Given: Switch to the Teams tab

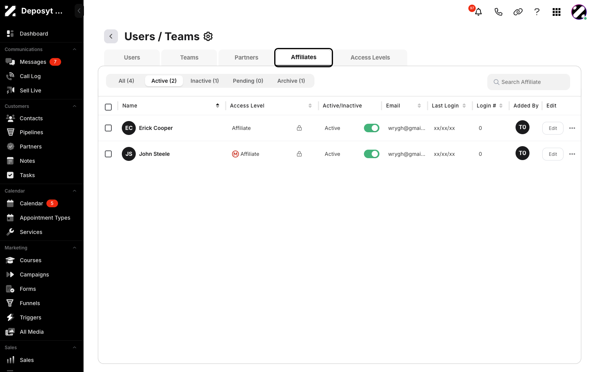Looking at the screenshot, I should pyautogui.click(x=189, y=58).
